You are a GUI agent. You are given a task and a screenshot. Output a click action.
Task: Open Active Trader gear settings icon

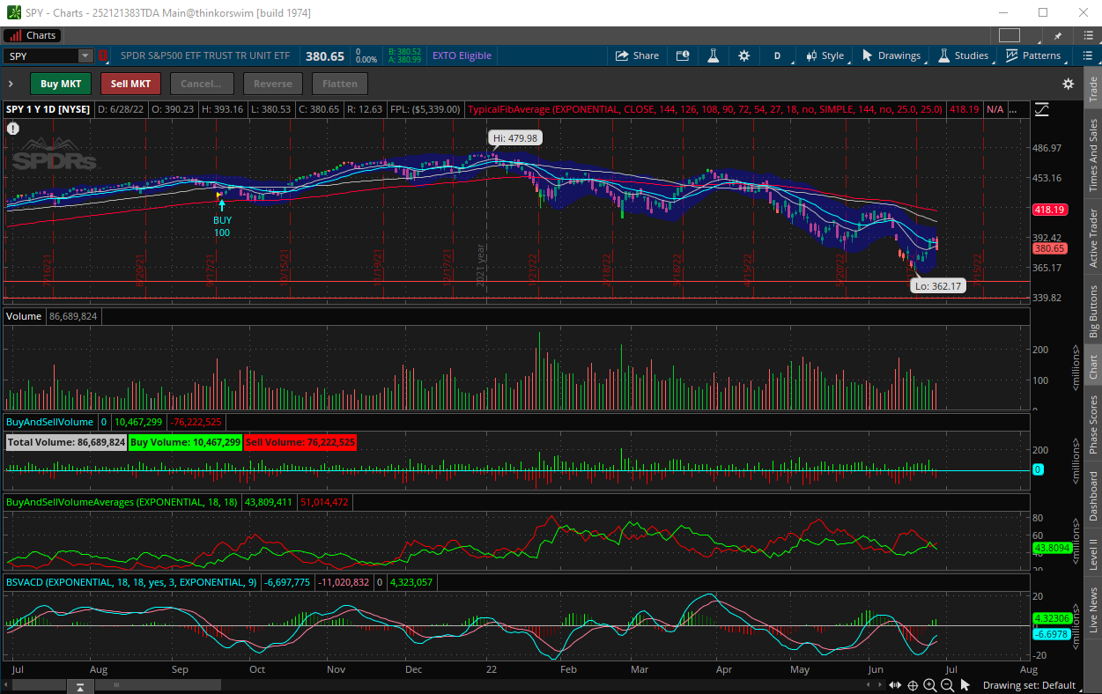[1068, 84]
